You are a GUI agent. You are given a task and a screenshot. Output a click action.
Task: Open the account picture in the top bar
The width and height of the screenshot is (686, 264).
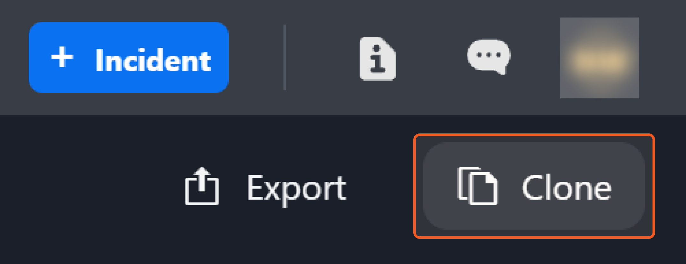point(600,58)
